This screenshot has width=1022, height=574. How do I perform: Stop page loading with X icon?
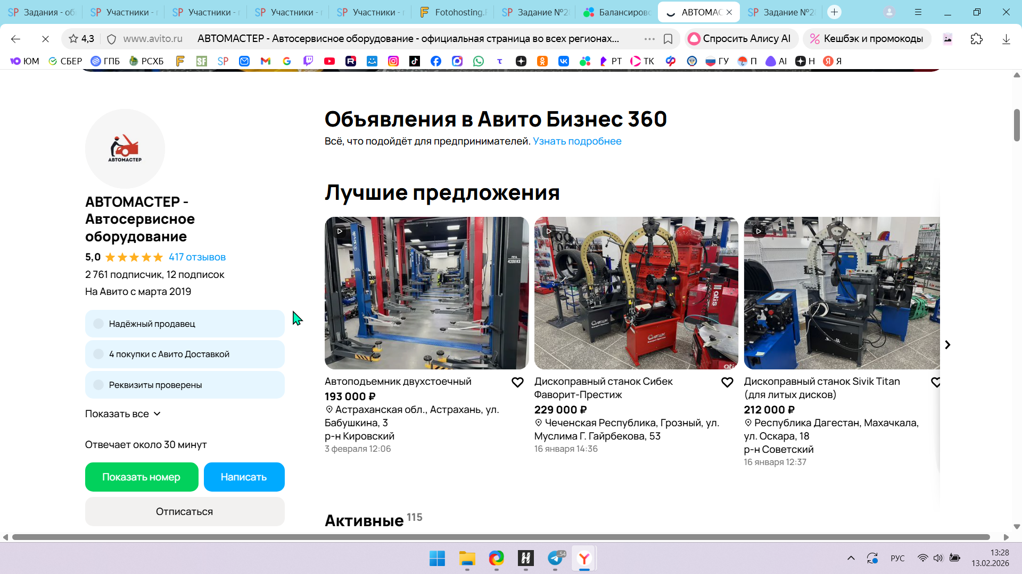[x=45, y=39]
